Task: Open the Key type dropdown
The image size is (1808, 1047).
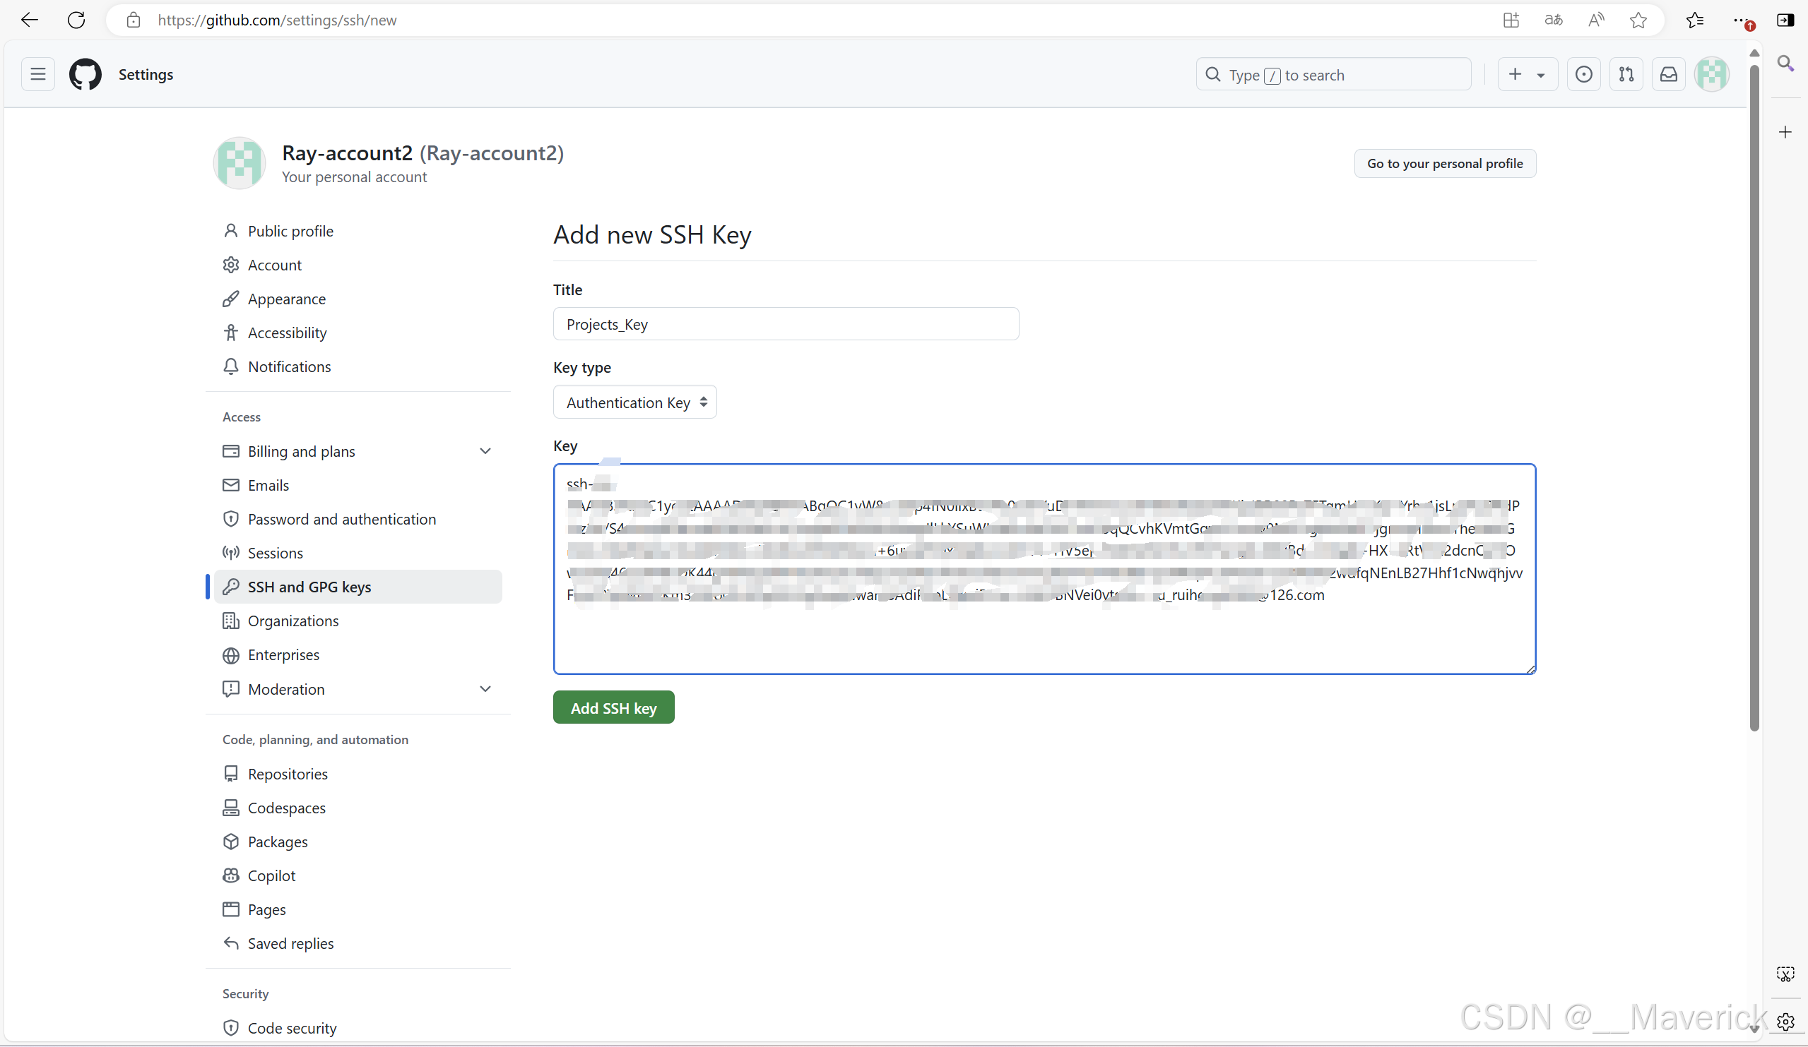Action: coord(634,402)
